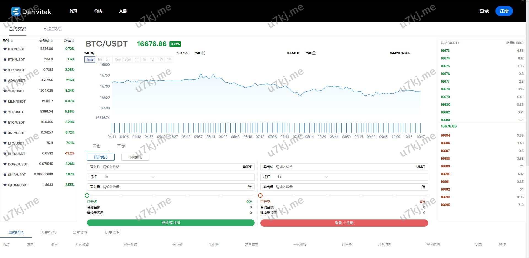Switch to the 现货交易 tab
Screen dimensions: 529x258
(53, 29)
